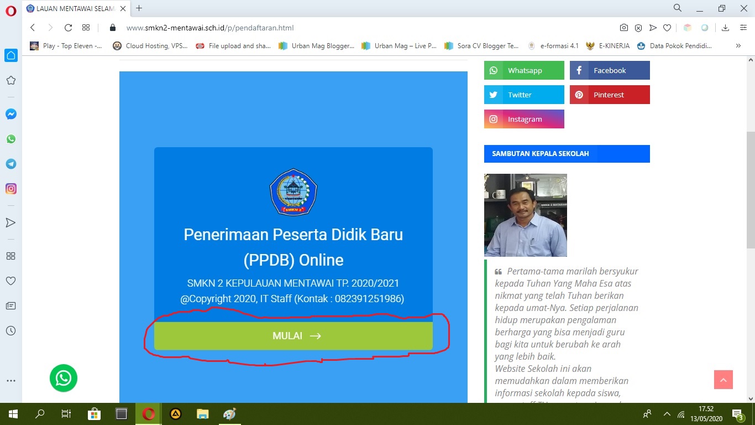The image size is (755, 425).
Task: Search open tabs with magnifier icon
Action: (677, 8)
